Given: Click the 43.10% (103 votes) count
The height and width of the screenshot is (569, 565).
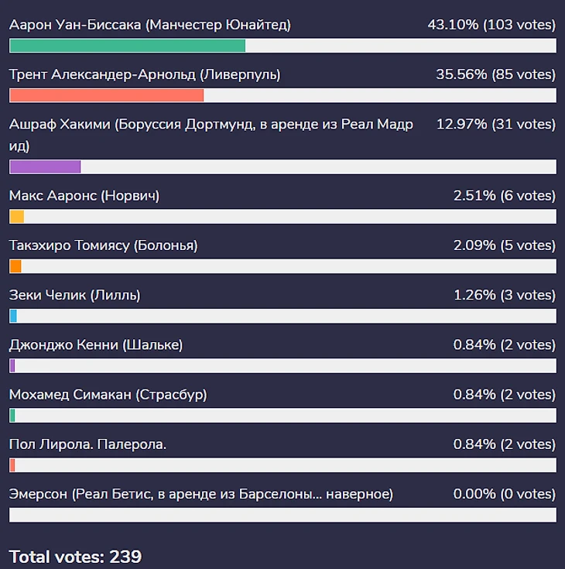Looking at the screenshot, I should [491, 25].
